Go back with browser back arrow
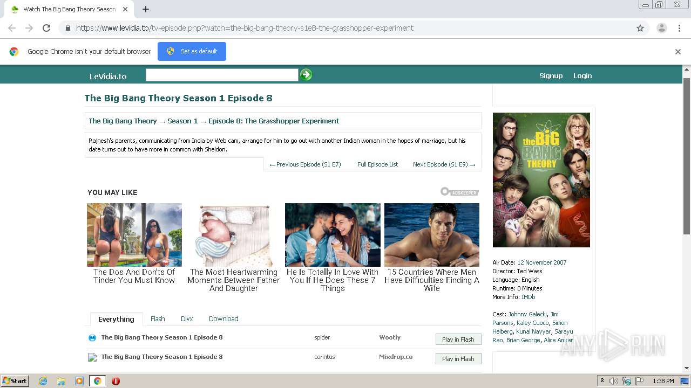691x388 pixels. tap(12, 28)
